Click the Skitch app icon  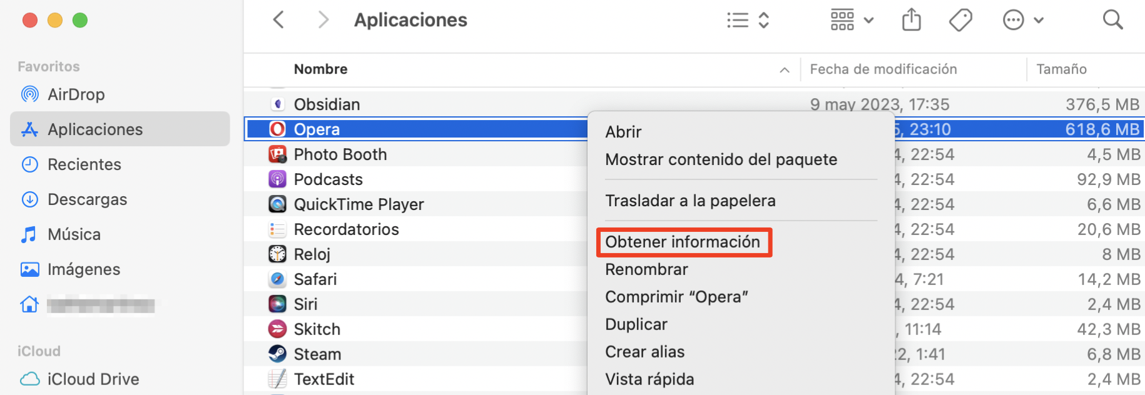coord(277,329)
